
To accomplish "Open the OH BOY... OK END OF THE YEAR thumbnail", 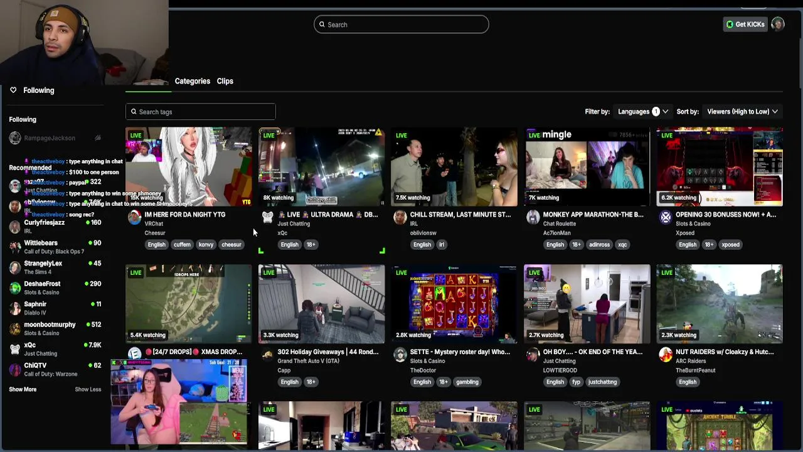I will [x=587, y=304].
